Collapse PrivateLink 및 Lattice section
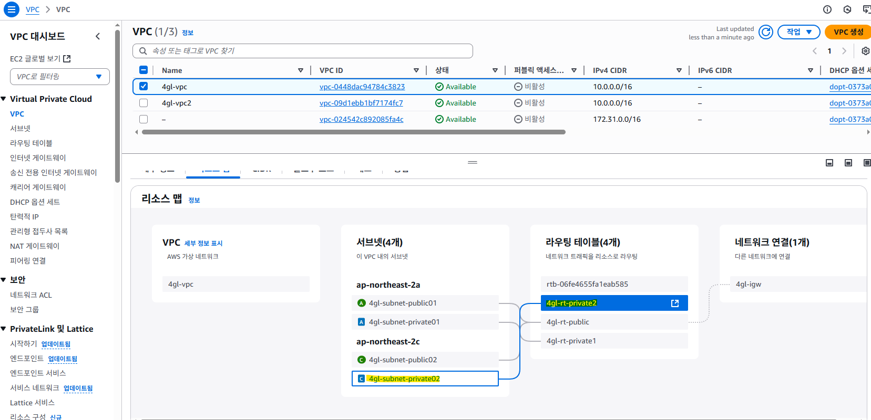 click(x=4, y=329)
